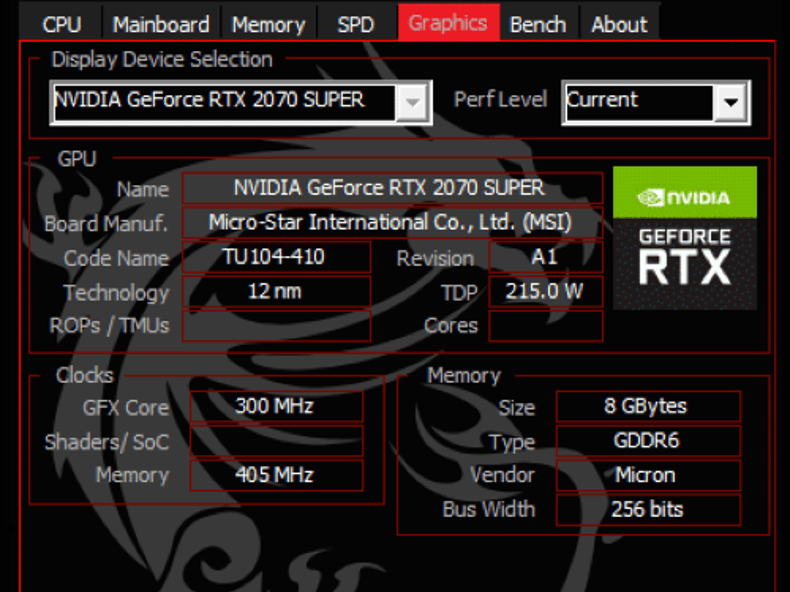The image size is (790, 592).
Task: Click the Display Device Selection group label
Action: pyautogui.click(x=162, y=60)
